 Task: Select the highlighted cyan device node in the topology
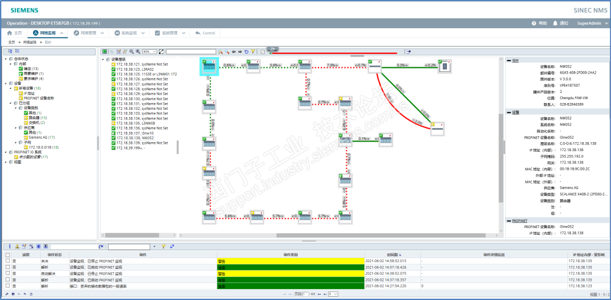[x=209, y=66]
